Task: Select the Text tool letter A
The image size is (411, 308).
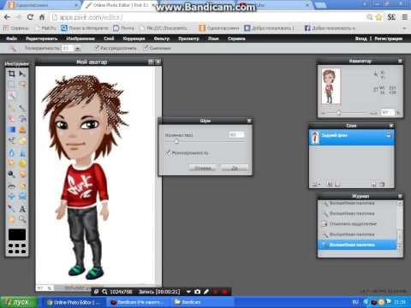Action: 22,209
